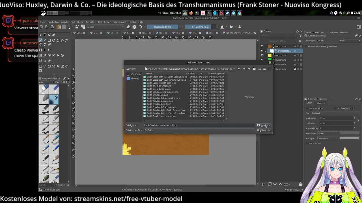Toggle visibility of top Background layer
Screen dimensions: 362x203
tap(262, 46)
